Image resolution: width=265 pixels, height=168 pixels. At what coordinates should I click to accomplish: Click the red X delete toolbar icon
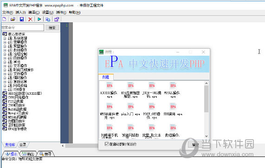(x=31, y=19)
